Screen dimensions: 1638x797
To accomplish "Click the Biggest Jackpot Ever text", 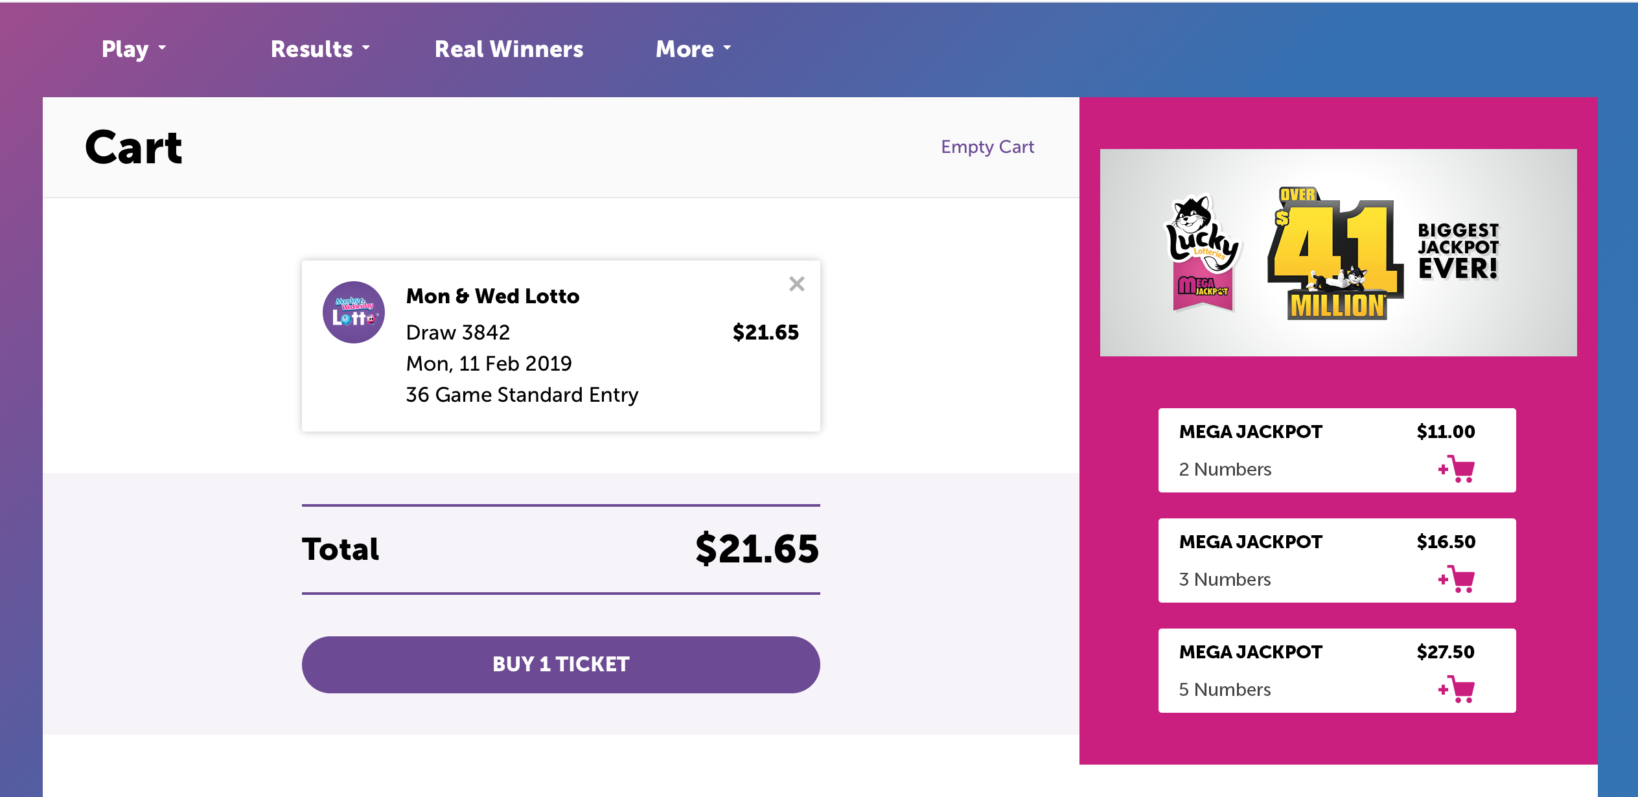I will [1458, 250].
